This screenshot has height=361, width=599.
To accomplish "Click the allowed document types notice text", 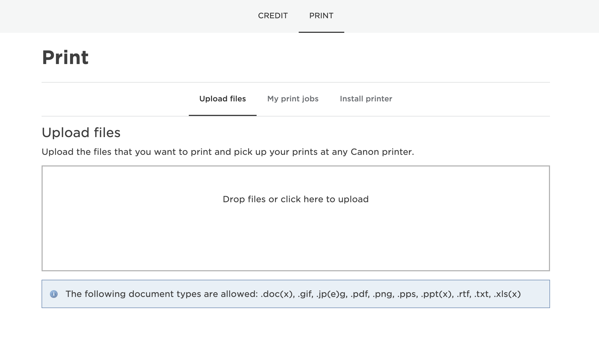I will tap(162, 294).
